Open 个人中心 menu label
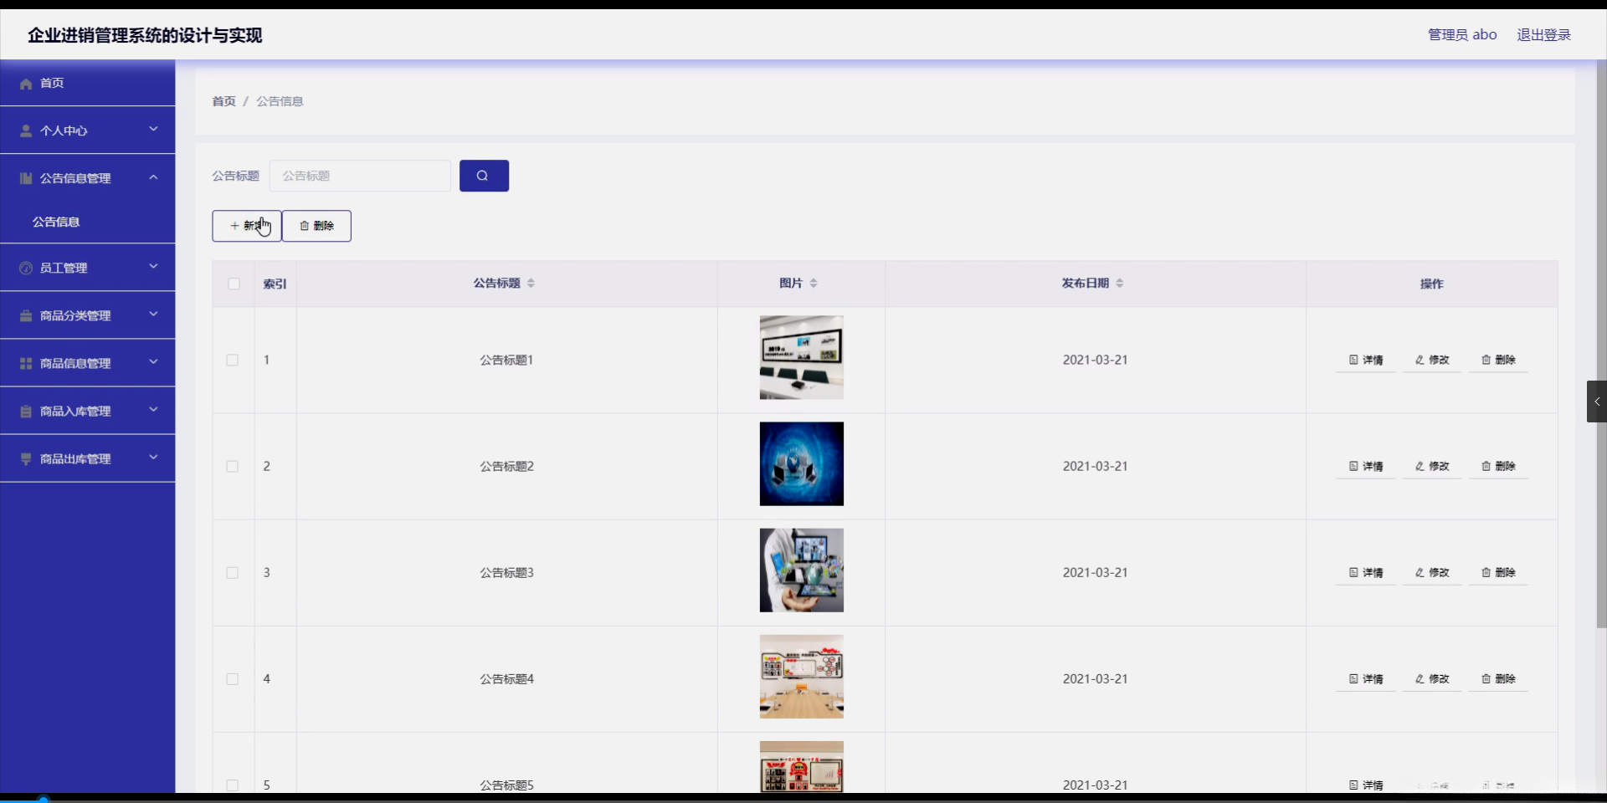1607x803 pixels. (64, 131)
